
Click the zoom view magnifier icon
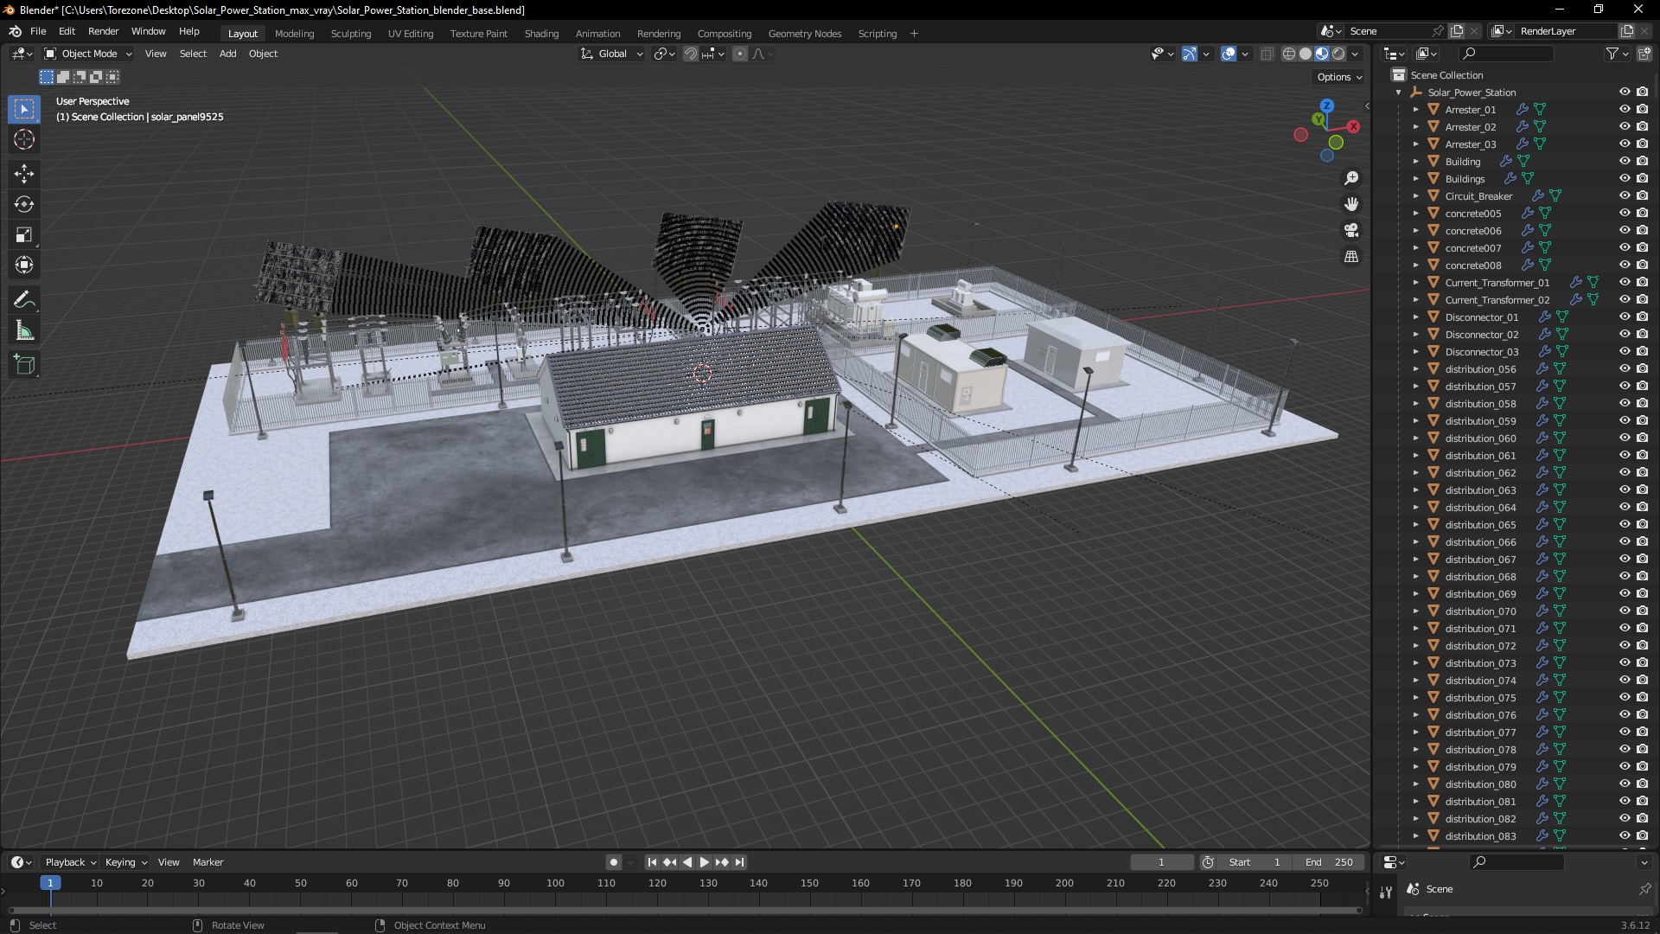1351,178
